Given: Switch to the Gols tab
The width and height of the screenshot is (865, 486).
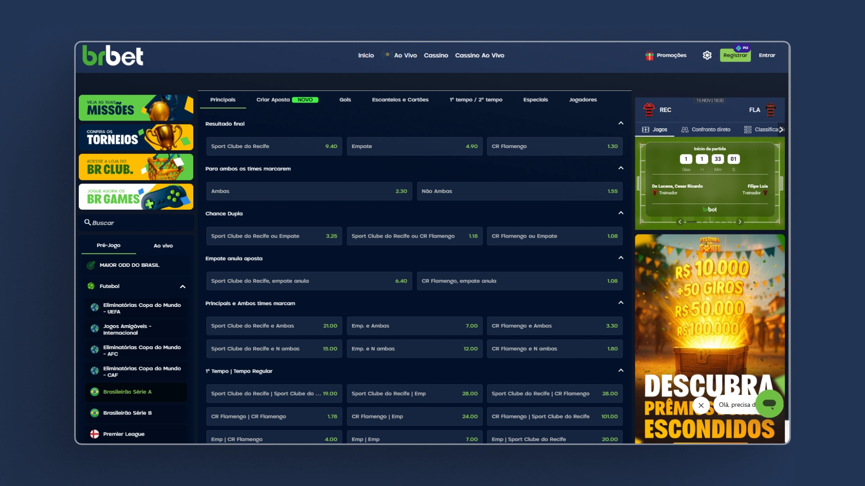Looking at the screenshot, I should point(345,100).
